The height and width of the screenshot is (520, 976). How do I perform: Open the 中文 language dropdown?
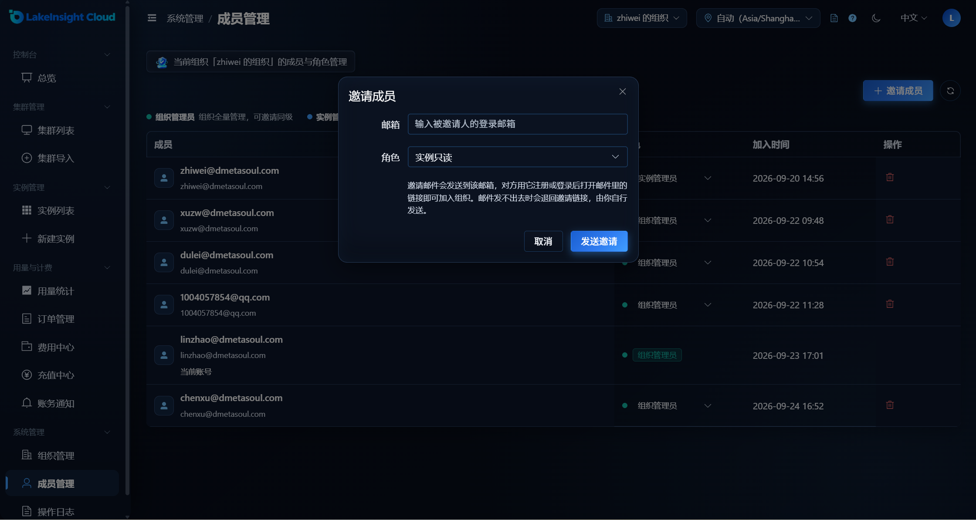click(x=914, y=18)
